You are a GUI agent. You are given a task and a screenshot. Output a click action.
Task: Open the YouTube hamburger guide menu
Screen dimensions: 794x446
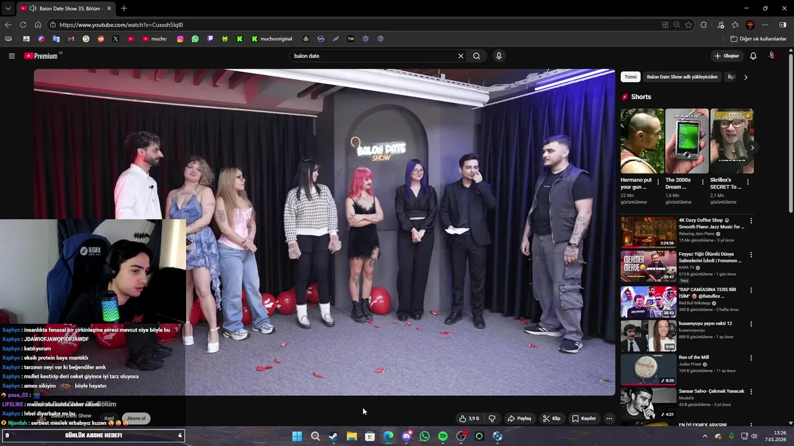click(11, 56)
